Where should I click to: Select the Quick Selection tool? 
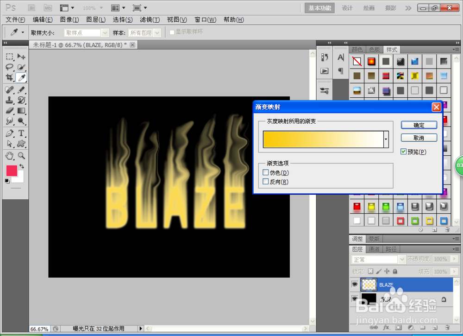[x=21, y=67]
